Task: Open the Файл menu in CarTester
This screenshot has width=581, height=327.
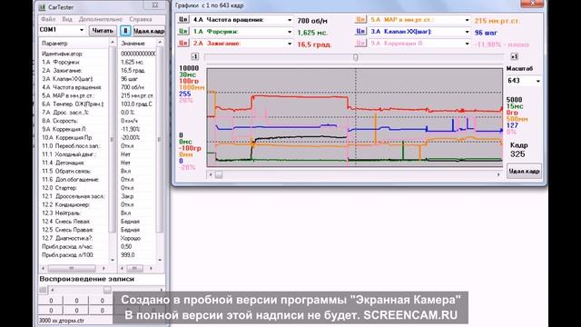Action: [48, 19]
